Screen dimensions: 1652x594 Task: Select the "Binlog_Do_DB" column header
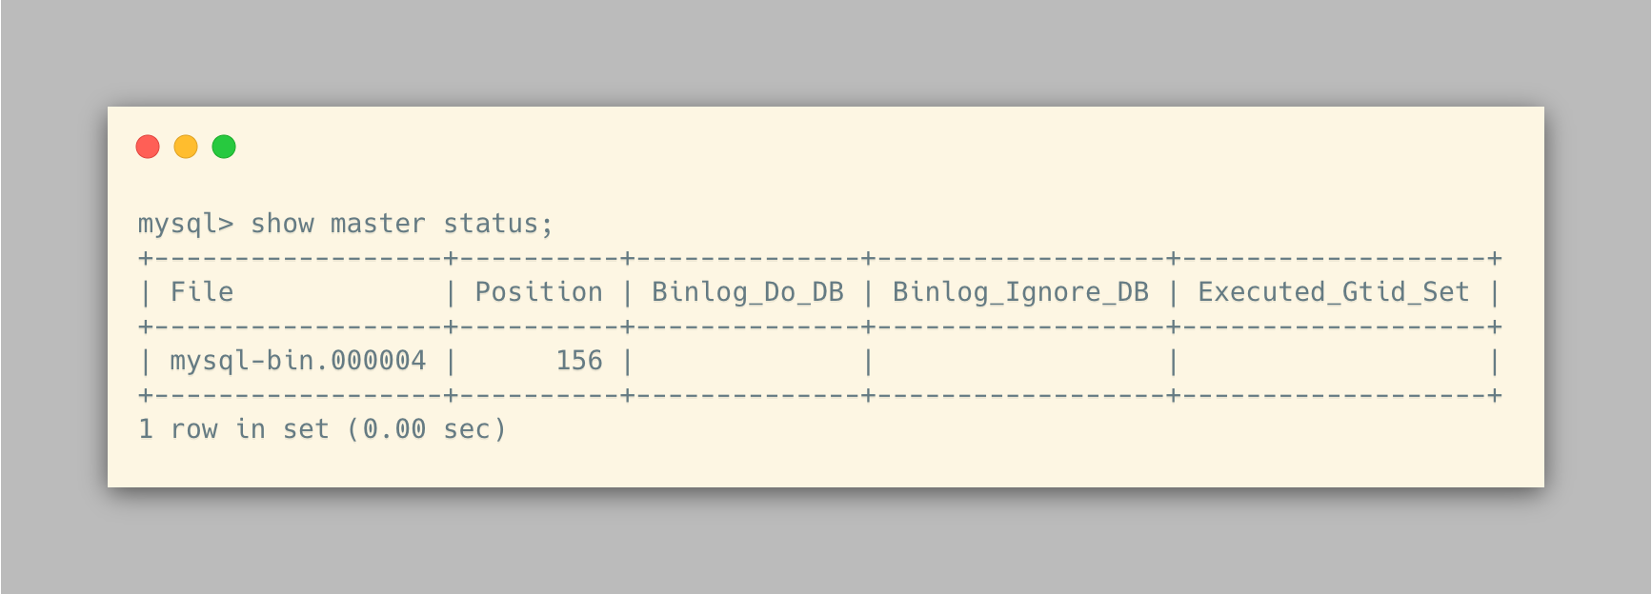tap(748, 292)
